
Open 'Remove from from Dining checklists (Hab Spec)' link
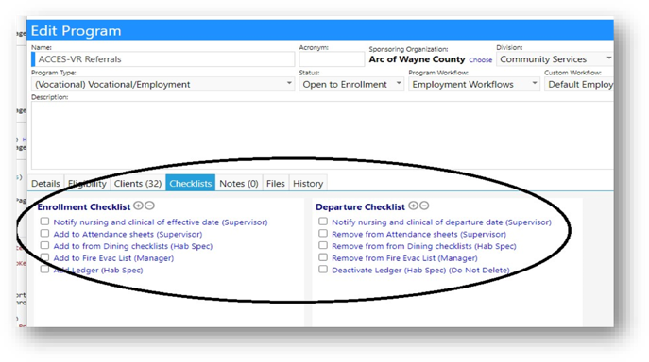[424, 246]
